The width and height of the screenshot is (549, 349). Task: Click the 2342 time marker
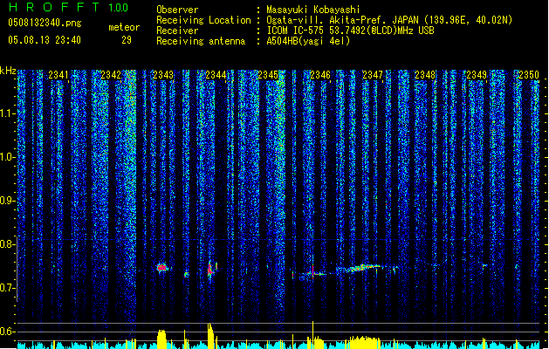(111, 74)
